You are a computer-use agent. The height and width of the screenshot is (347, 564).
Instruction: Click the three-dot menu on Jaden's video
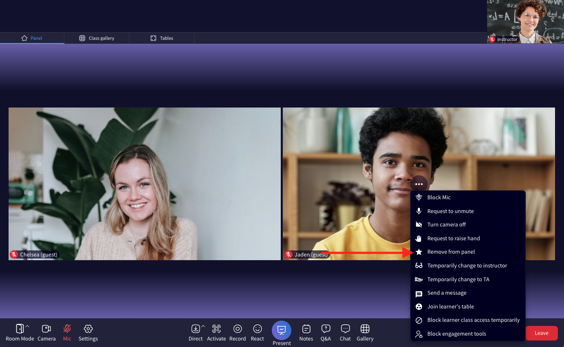pos(419,184)
